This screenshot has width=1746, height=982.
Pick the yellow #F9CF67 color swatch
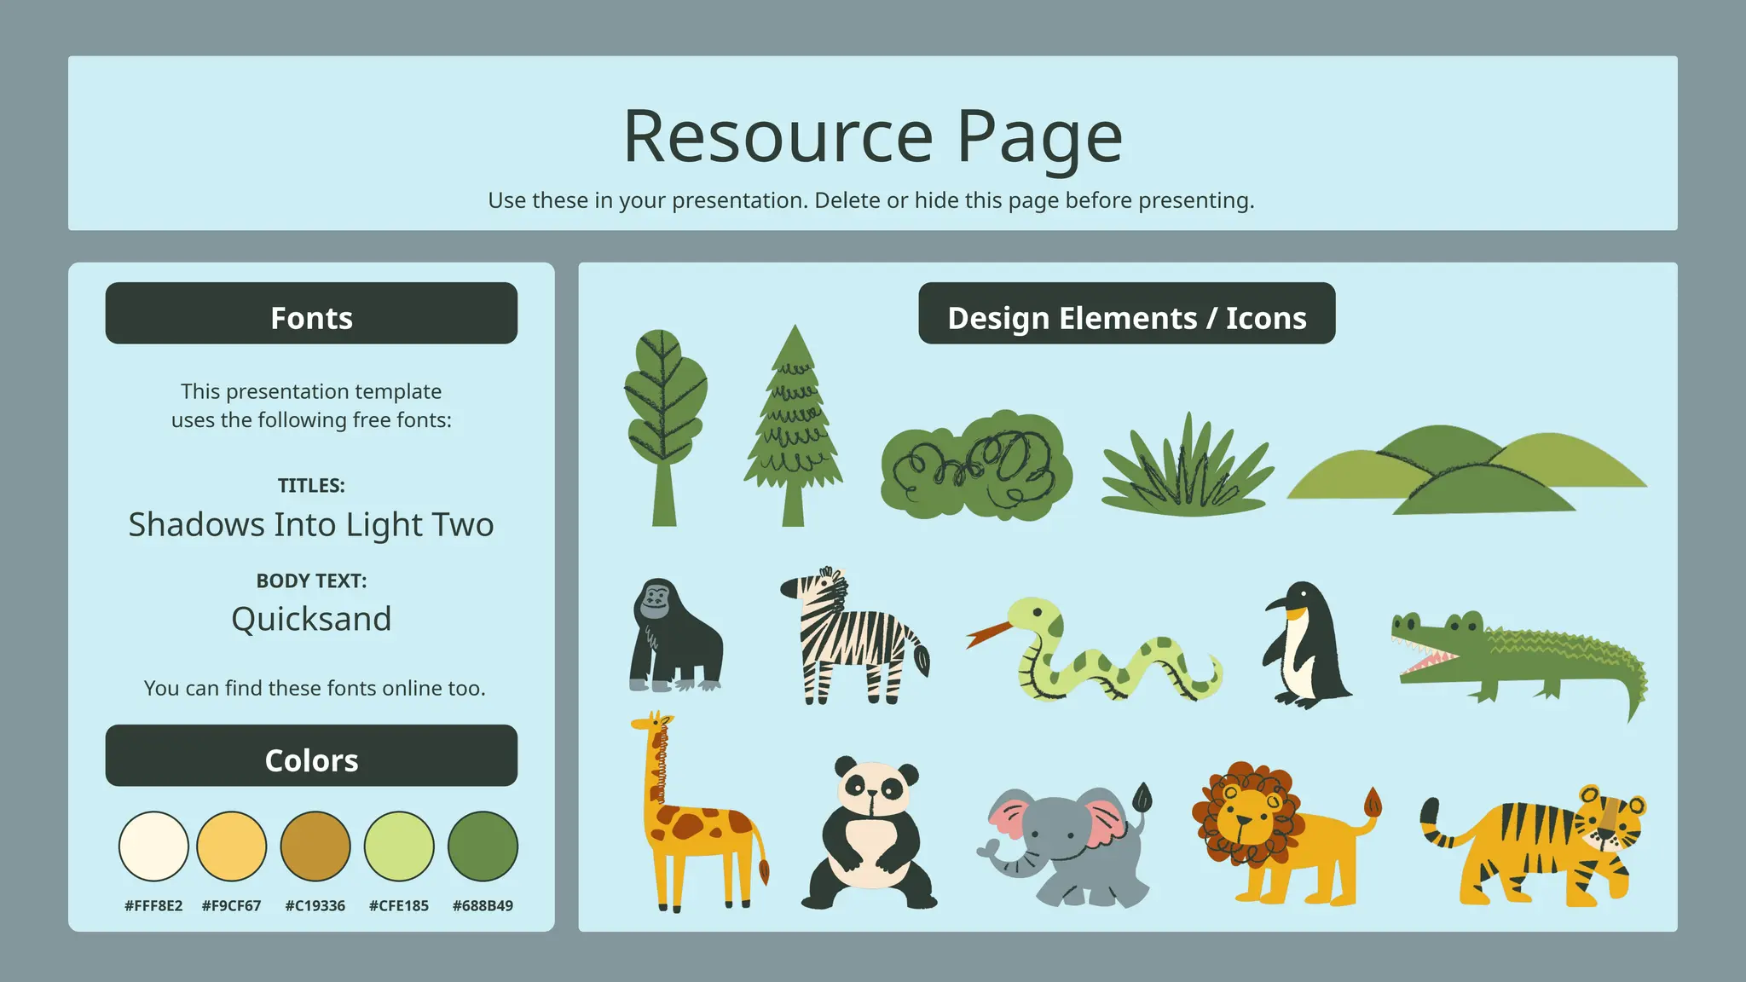pyautogui.click(x=232, y=846)
